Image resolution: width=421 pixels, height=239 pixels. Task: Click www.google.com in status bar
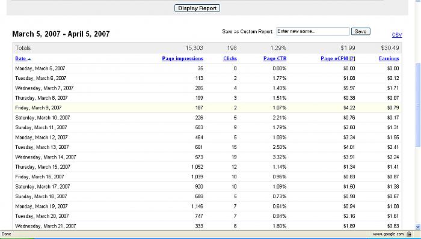point(389,234)
